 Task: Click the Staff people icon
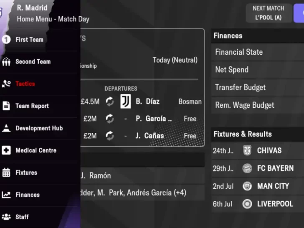(6, 217)
